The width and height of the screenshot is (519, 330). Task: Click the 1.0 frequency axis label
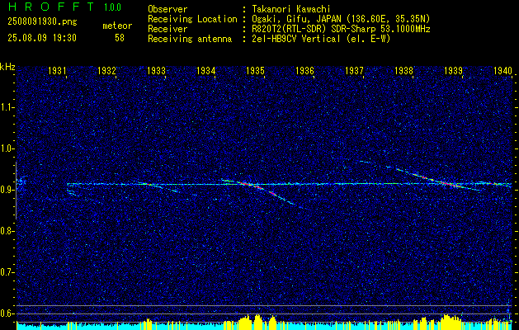(7, 148)
